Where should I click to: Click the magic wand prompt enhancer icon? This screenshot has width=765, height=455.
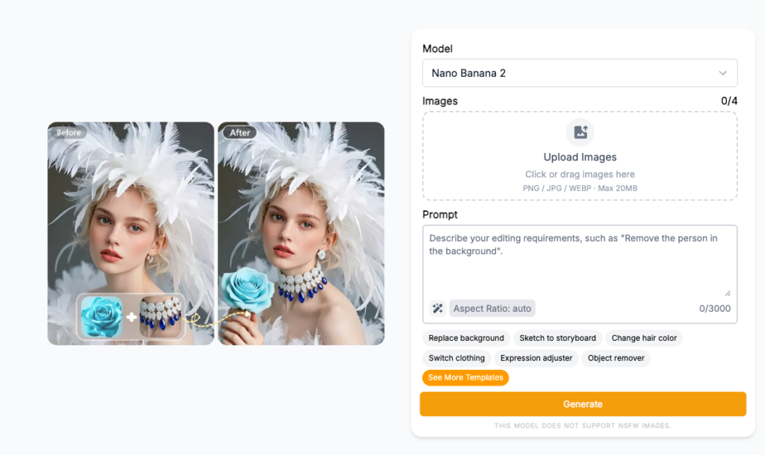438,308
